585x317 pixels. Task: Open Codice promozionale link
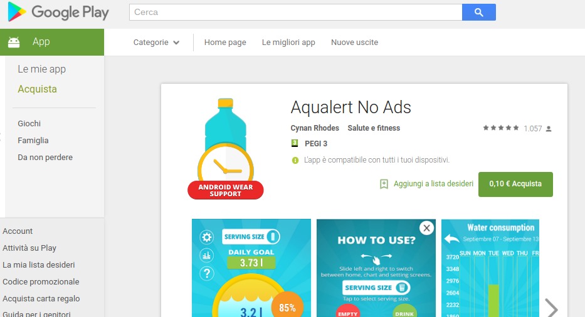coord(41,281)
